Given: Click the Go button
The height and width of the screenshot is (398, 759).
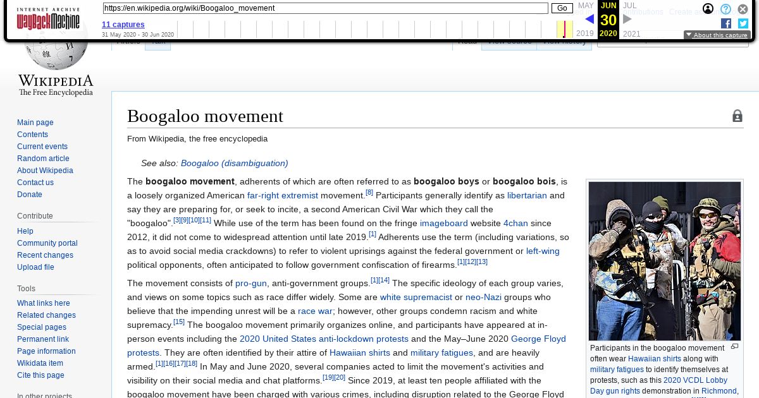Looking at the screenshot, I should (562, 8).
